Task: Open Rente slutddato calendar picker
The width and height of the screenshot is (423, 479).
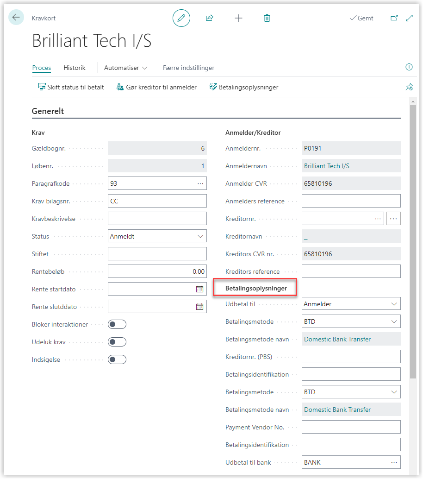Action: coord(199,307)
